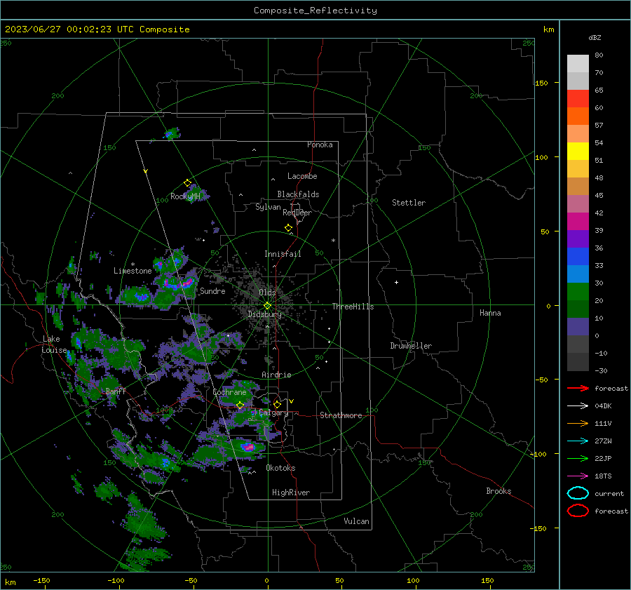Click the 'Sylvan' city label
The height and width of the screenshot is (590, 631).
268,206
